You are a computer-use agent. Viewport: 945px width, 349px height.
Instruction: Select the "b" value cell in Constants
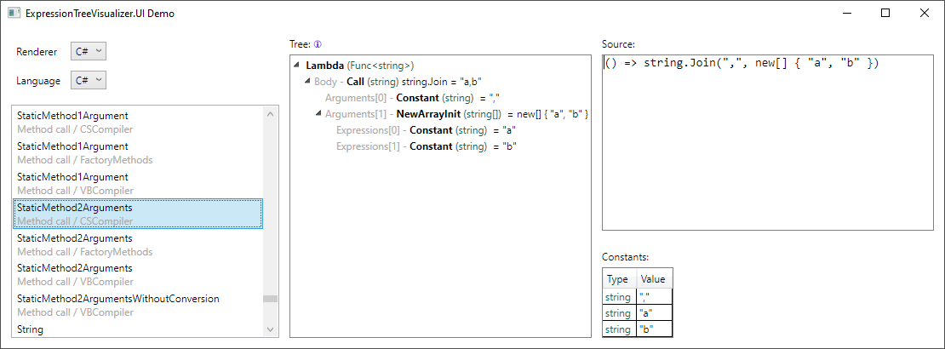tap(655, 329)
